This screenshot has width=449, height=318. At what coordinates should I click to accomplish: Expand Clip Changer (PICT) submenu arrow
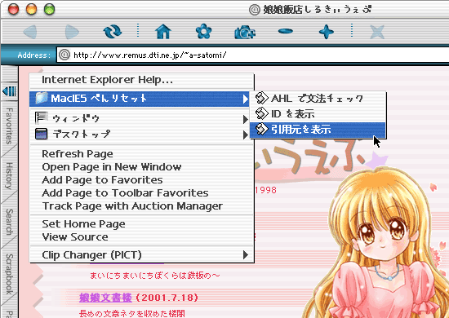[x=246, y=254]
